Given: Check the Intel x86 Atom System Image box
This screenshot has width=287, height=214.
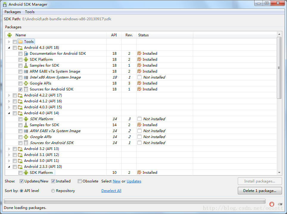Looking at the screenshot, I should point(20,77).
